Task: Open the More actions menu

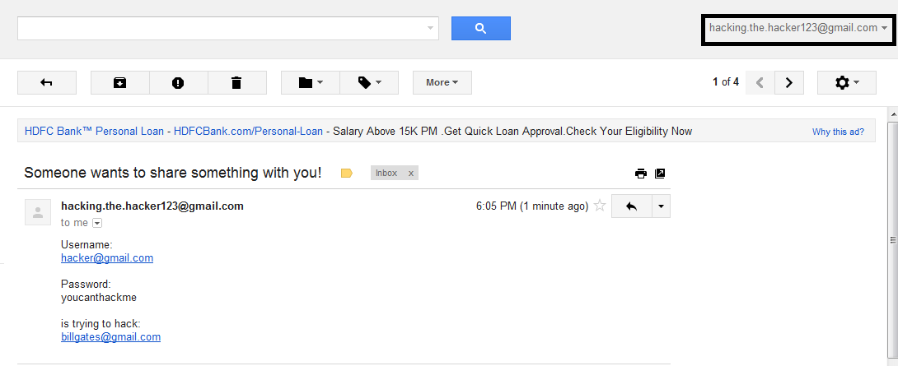Action: pyautogui.click(x=442, y=83)
